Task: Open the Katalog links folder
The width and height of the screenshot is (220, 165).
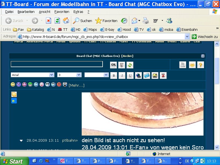Action: pos(35,29)
